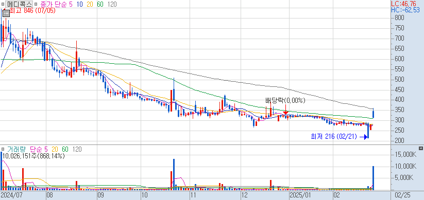The width and height of the screenshot is (424, 200).
Task: Click the 15,000K volume axis label
Action: click(406, 155)
